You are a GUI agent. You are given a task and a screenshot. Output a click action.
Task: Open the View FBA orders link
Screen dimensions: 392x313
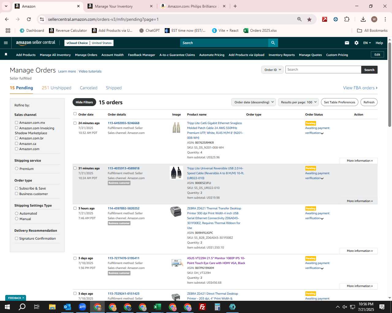coord(360,88)
